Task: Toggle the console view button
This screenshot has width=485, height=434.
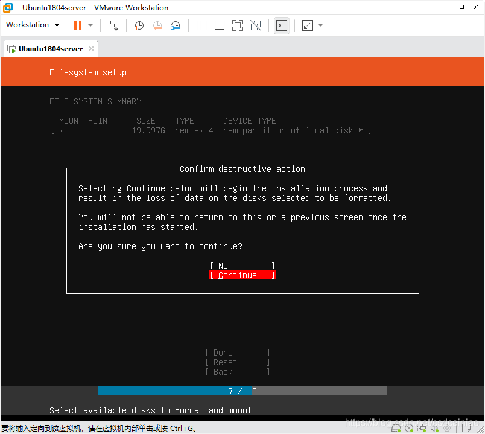Action: [282, 25]
